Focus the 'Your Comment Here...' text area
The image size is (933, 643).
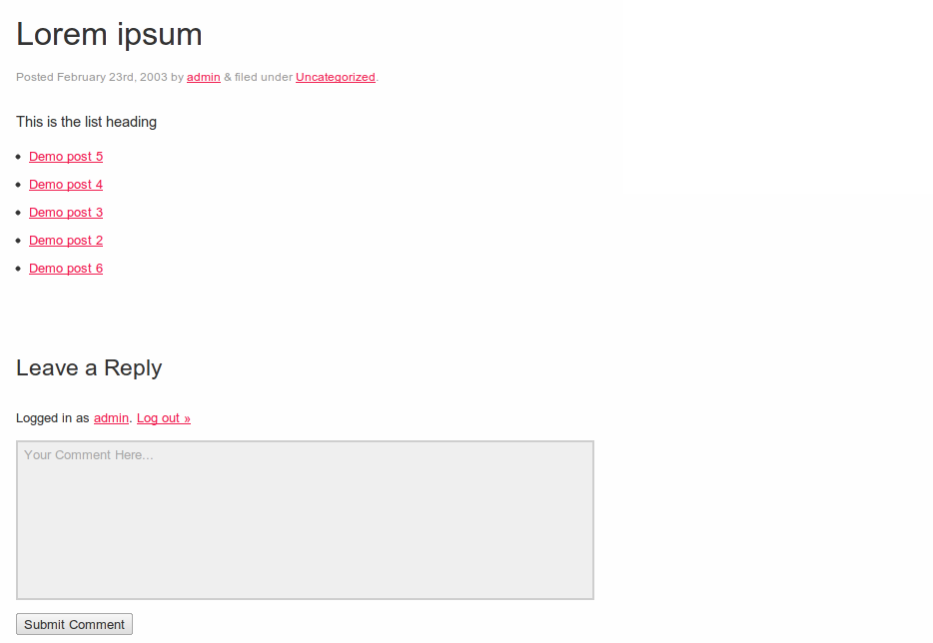[305, 519]
